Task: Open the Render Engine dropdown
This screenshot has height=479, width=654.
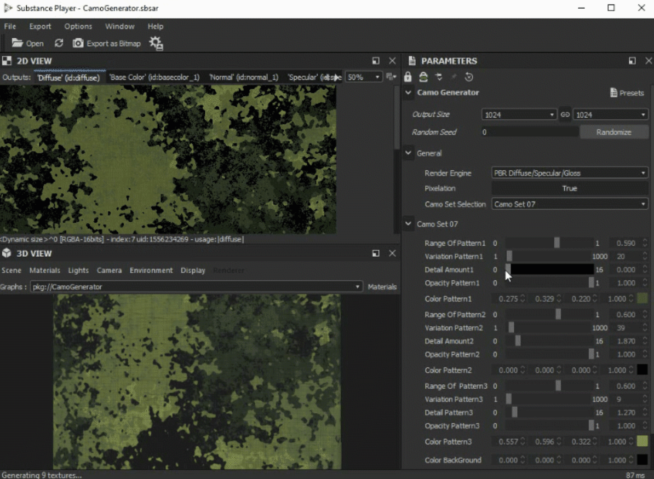Action: (x=570, y=173)
